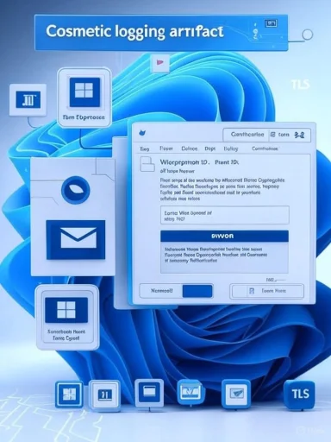The width and height of the screenshot is (331, 442).
Task: Open the "Dept" tab
Action: 210,148
